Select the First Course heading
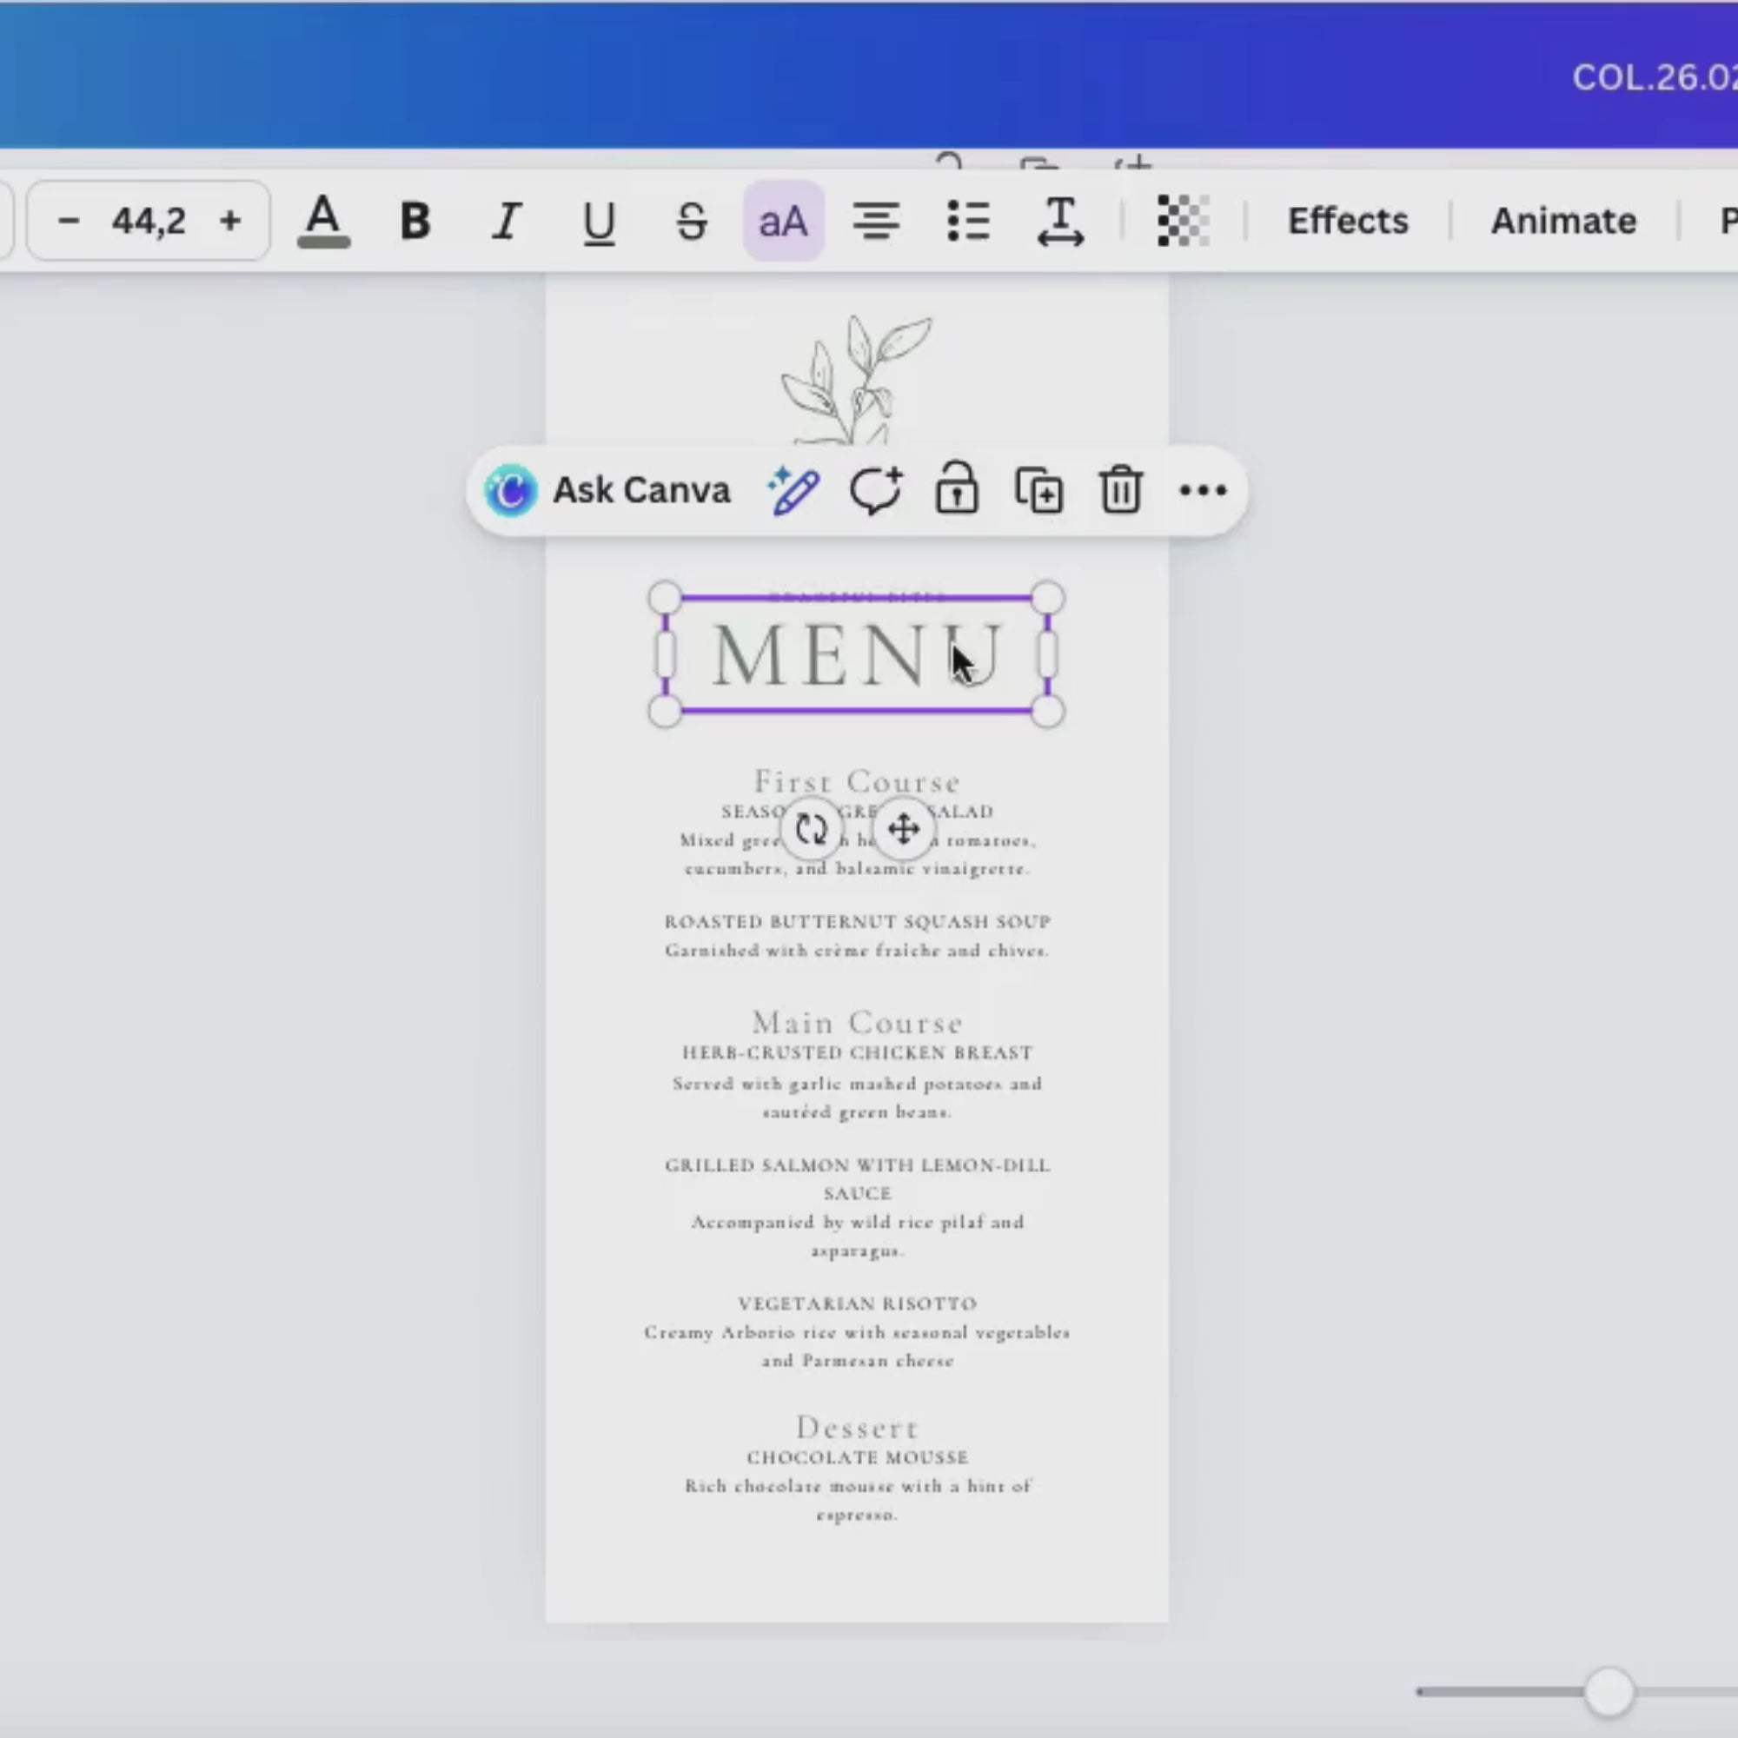Screen dimensions: 1738x1738 [857, 782]
